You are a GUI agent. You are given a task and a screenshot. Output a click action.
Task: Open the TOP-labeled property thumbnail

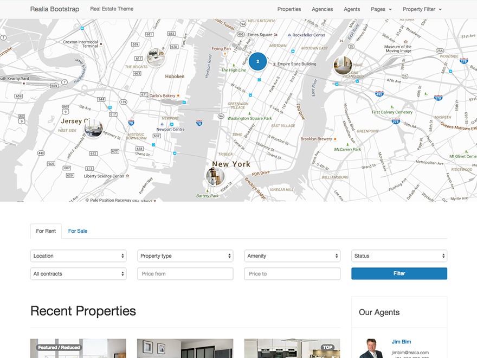point(292,348)
